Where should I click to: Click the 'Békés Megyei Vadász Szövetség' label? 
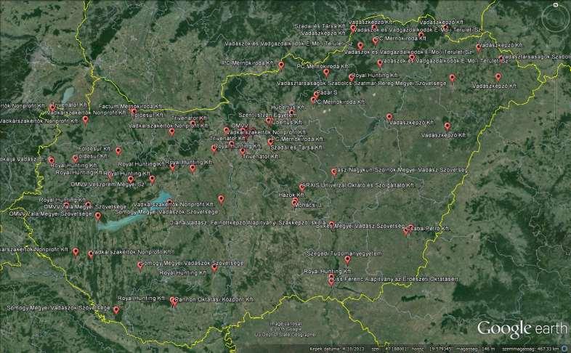tap(360, 226)
